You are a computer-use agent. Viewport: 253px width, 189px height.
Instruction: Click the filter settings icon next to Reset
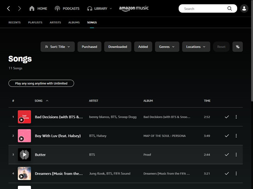coord(237,47)
